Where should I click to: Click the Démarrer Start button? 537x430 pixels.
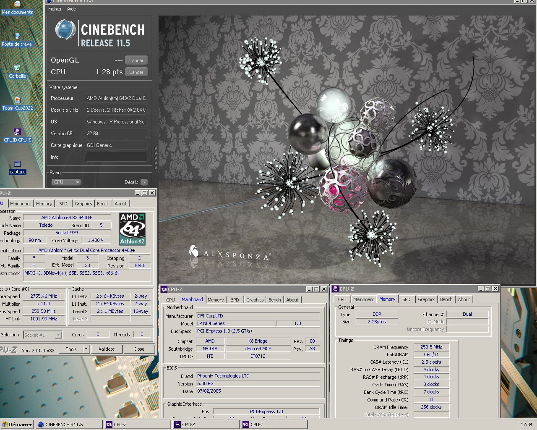click(17, 425)
